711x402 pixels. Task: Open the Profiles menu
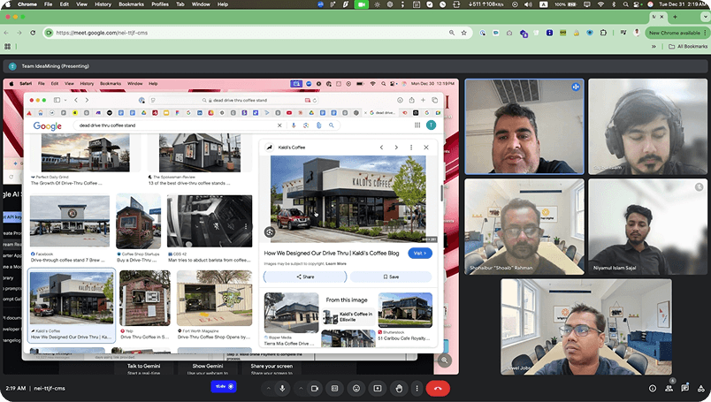[159, 4]
